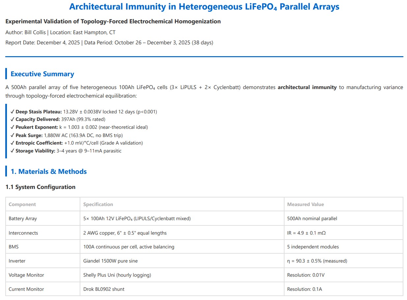Collapse the Executive Summary section

click(42, 74)
